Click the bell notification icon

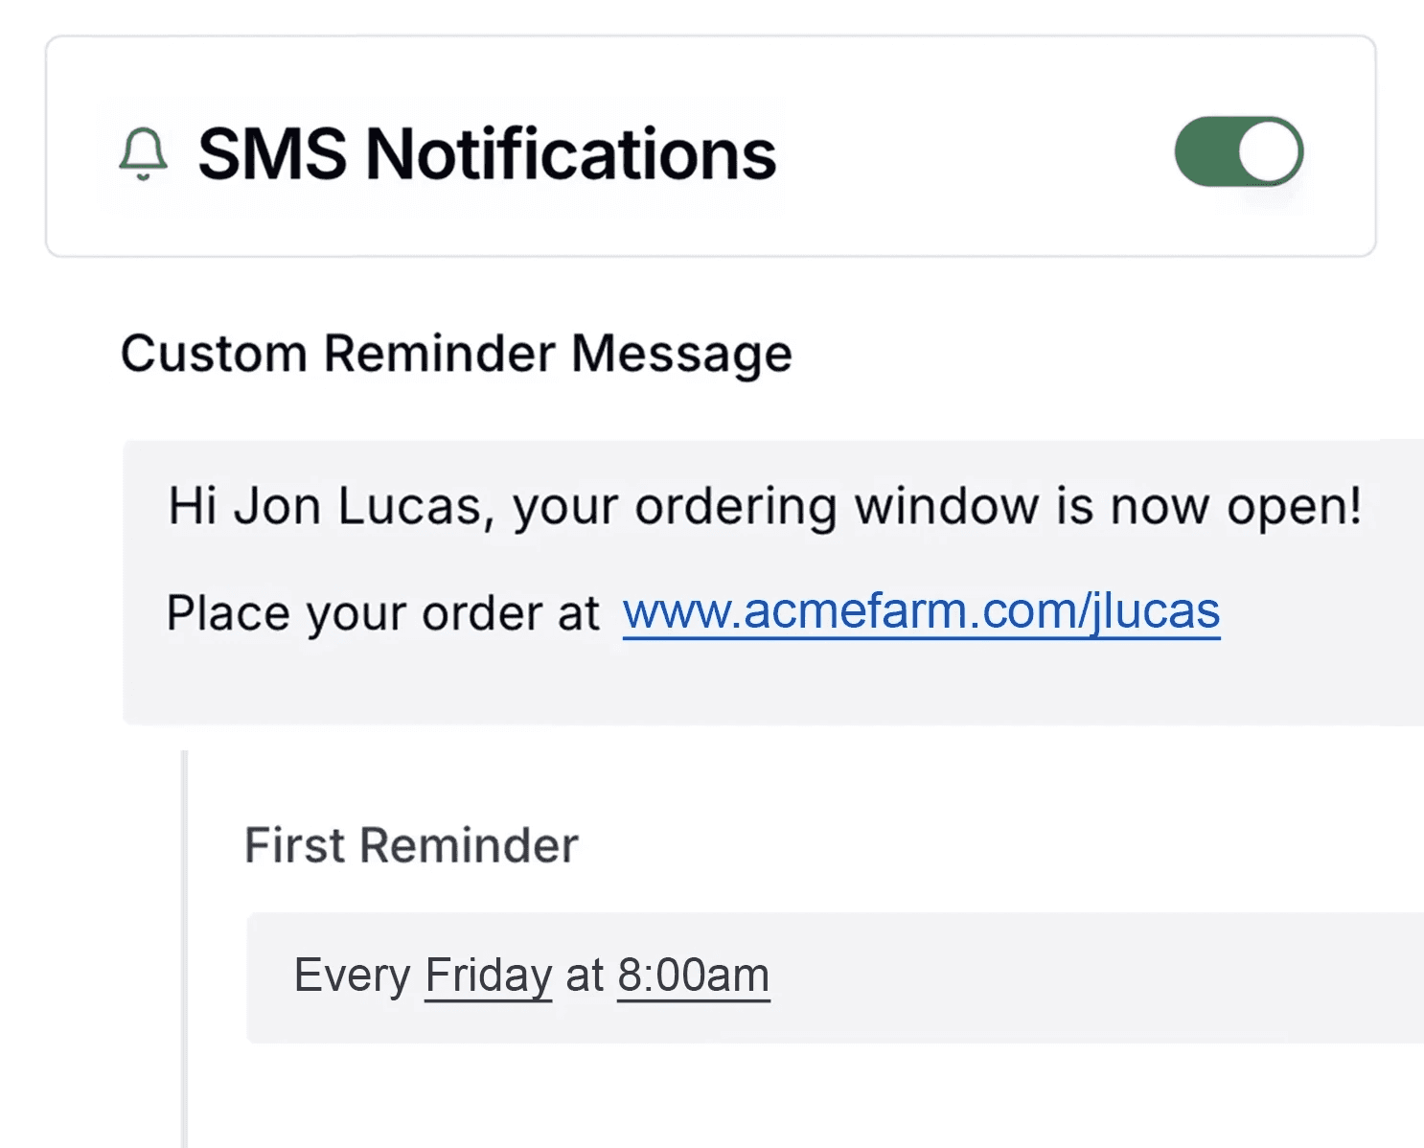pyautogui.click(x=144, y=153)
